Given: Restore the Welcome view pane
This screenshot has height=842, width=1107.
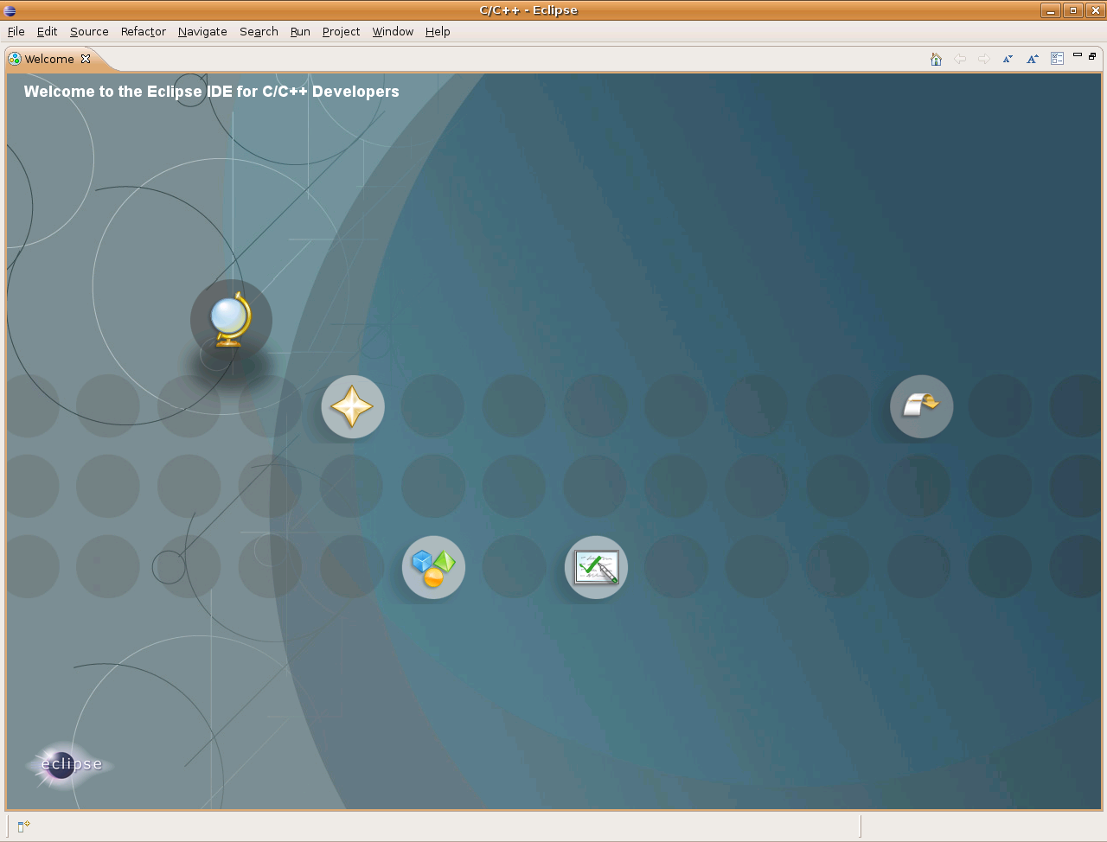Looking at the screenshot, I should [1092, 55].
